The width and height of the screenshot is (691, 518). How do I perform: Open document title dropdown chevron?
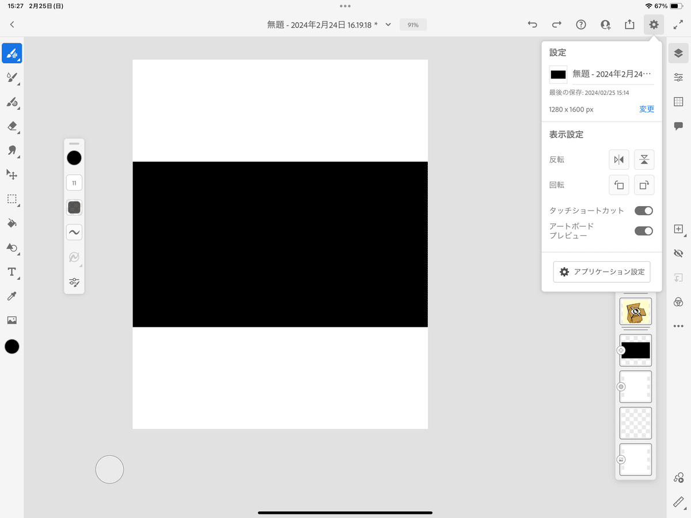(x=388, y=25)
